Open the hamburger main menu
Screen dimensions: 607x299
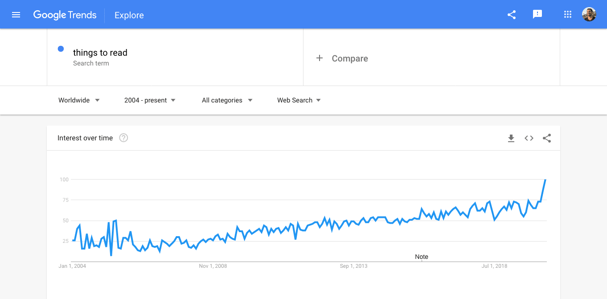[16, 15]
